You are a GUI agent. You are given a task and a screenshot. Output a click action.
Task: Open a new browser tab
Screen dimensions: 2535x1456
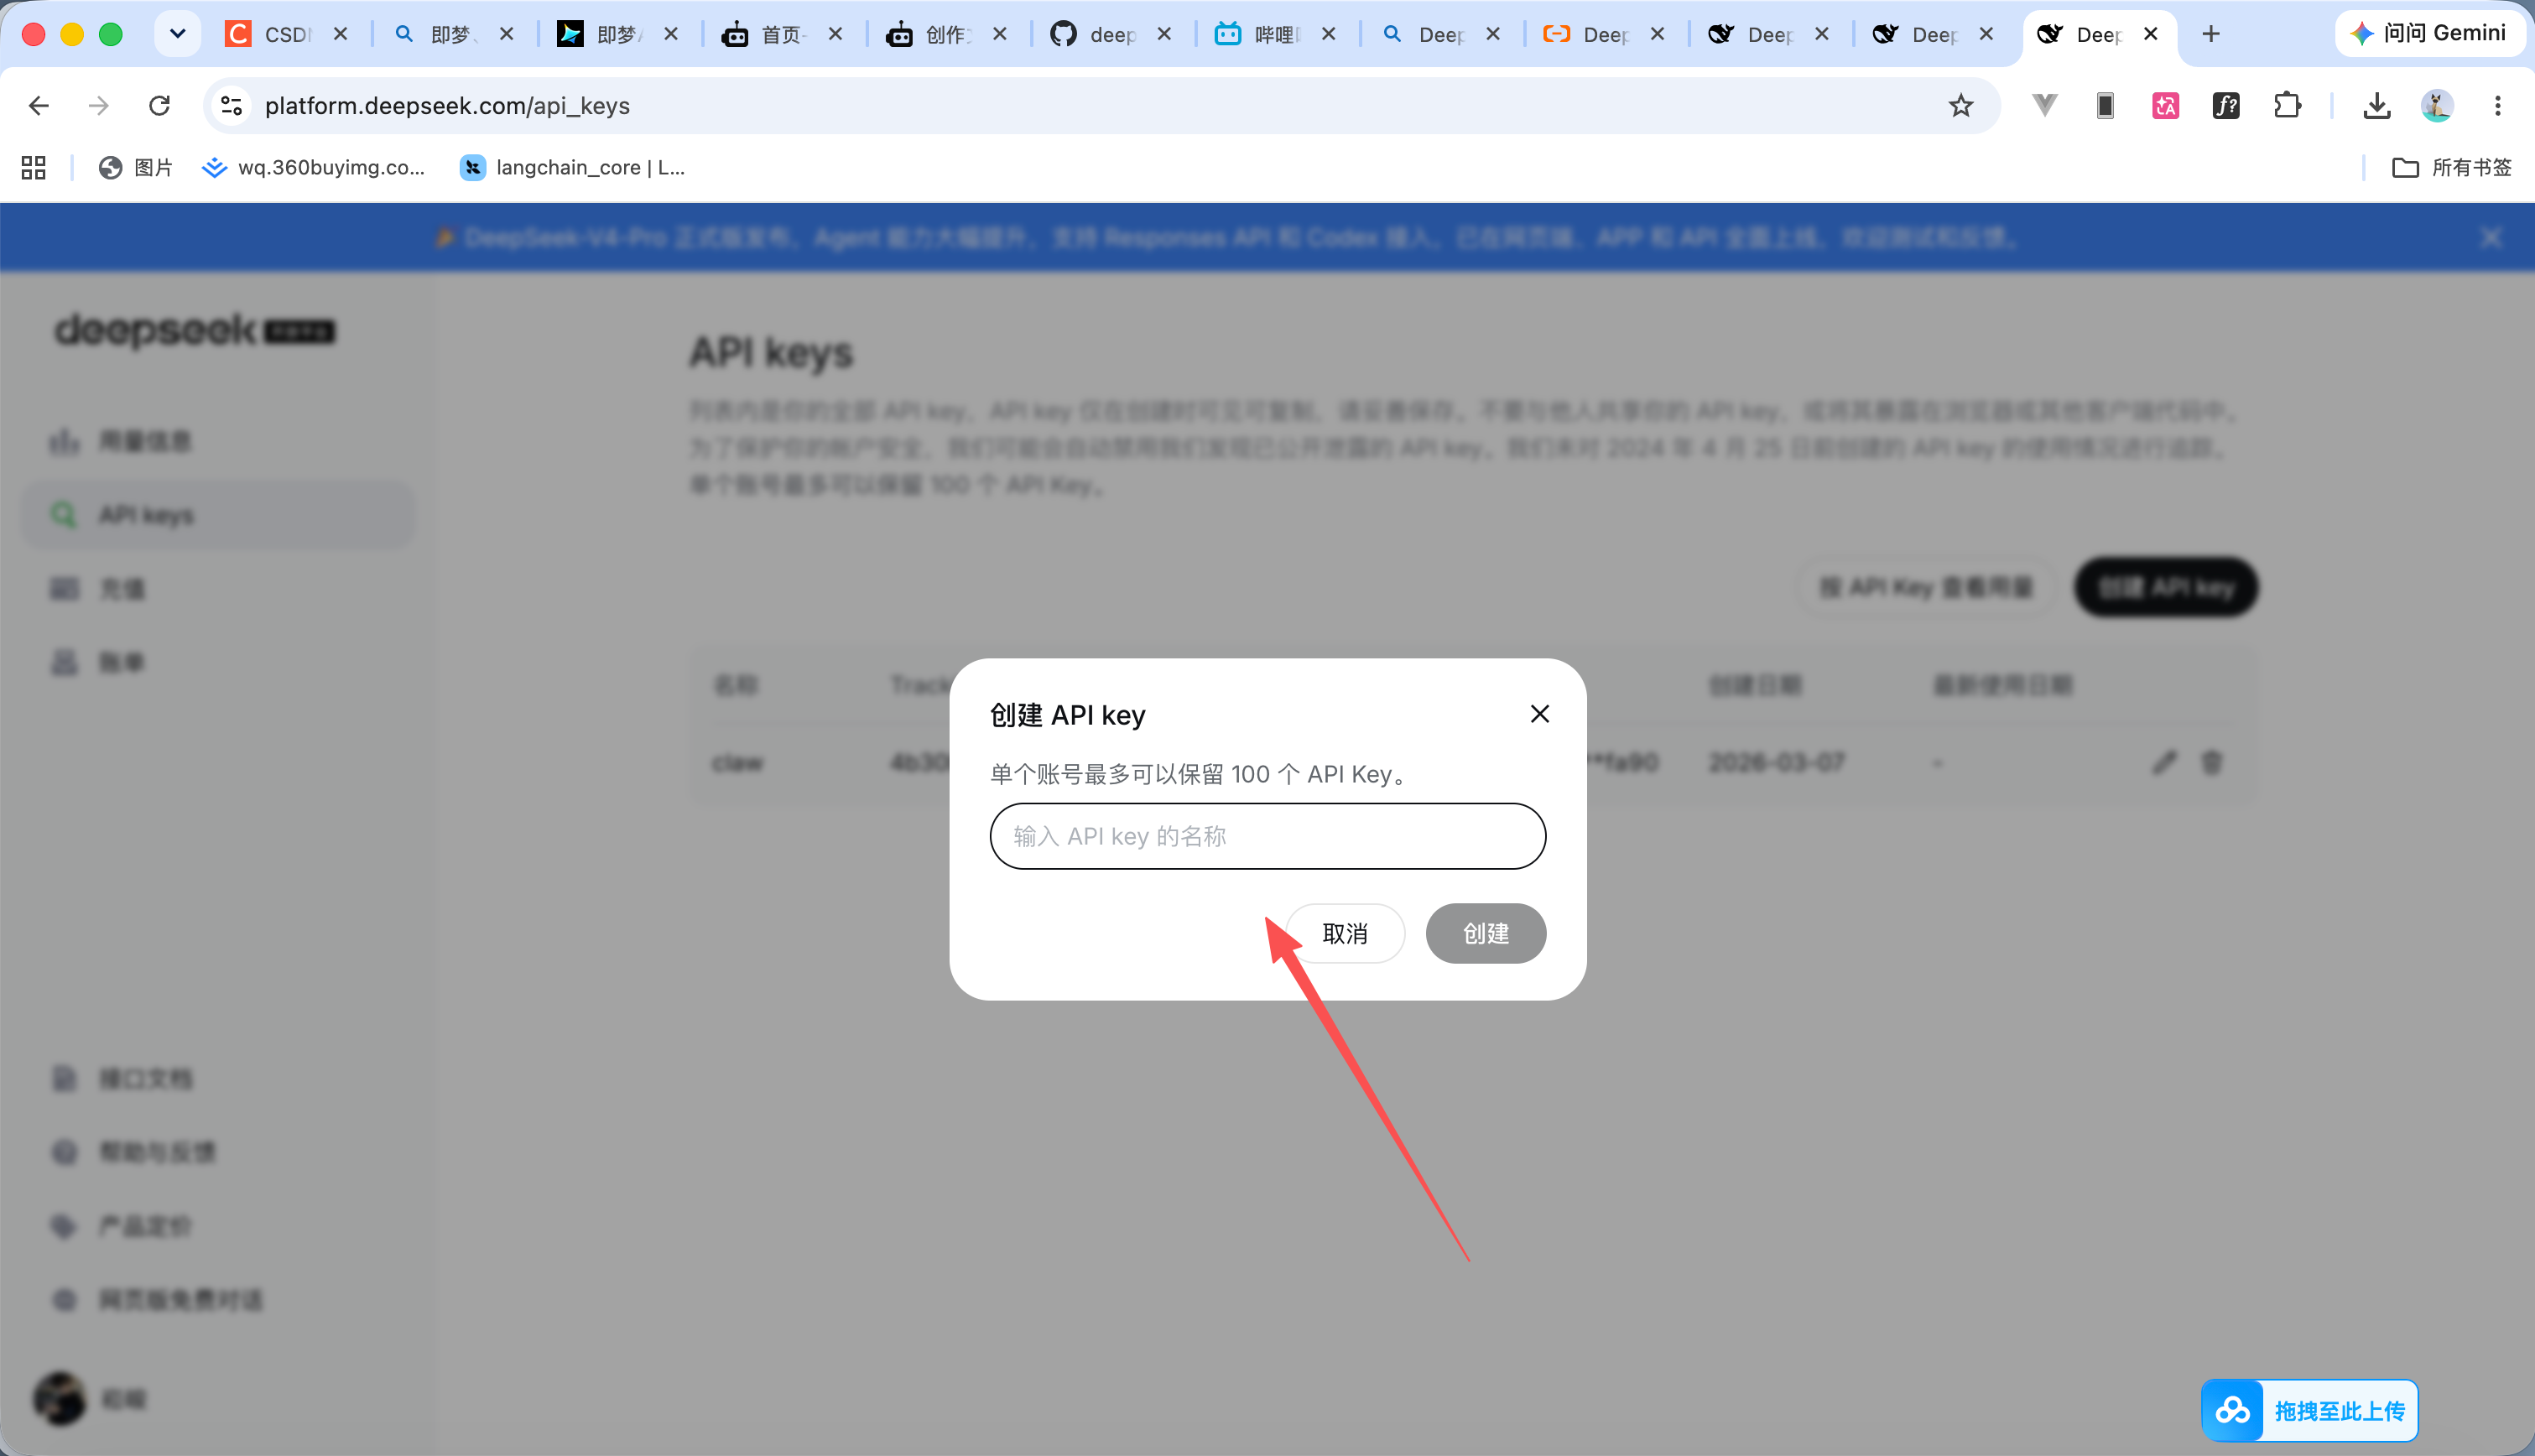(x=2211, y=34)
